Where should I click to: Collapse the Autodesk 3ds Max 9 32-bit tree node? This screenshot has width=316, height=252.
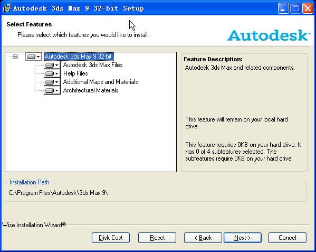click(15, 57)
